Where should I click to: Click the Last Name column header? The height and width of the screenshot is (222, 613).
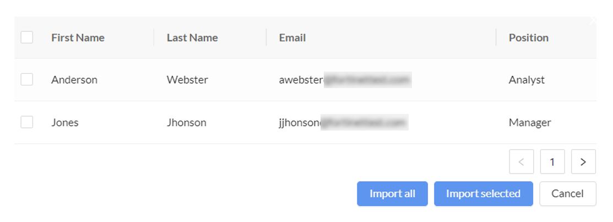[x=192, y=38]
